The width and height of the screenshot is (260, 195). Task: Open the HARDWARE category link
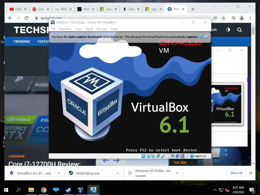[x=17, y=156]
